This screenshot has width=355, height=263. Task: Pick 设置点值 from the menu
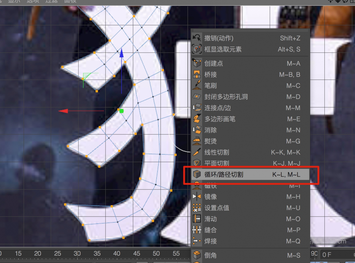pos(217,208)
